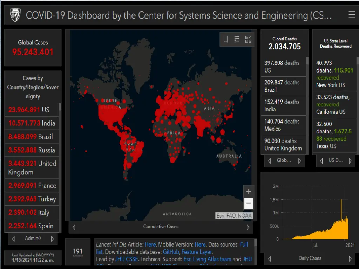Click left arrow beside Cumulative Cases
This screenshot has width=359, height=269.
pyautogui.click(x=74, y=227)
